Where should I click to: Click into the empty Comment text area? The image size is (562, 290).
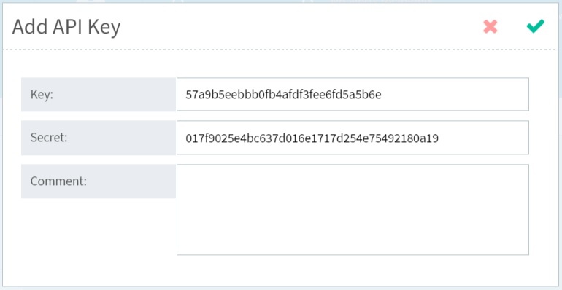point(353,210)
